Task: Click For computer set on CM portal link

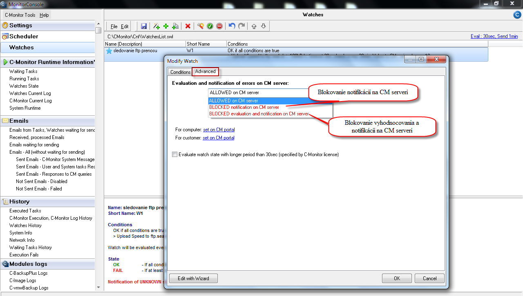Action: pos(219,130)
